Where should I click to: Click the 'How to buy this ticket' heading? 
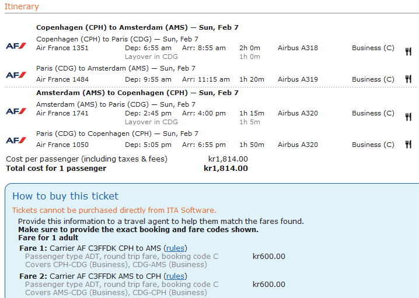(65, 196)
